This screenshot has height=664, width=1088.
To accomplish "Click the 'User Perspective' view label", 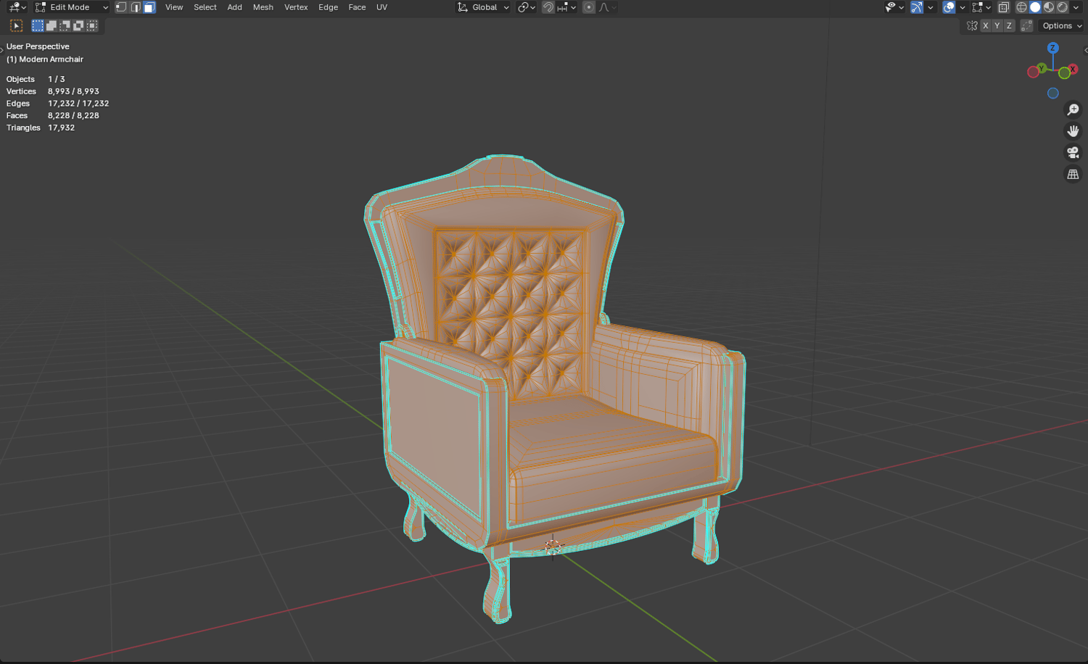I will coord(38,46).
